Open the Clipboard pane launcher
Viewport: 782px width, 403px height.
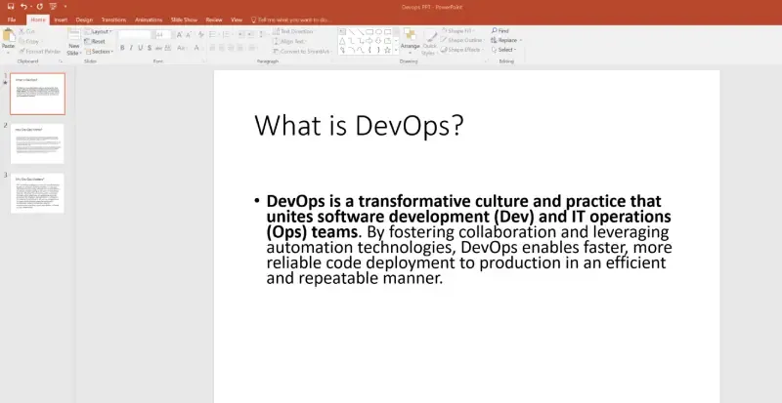coord(61,60)
